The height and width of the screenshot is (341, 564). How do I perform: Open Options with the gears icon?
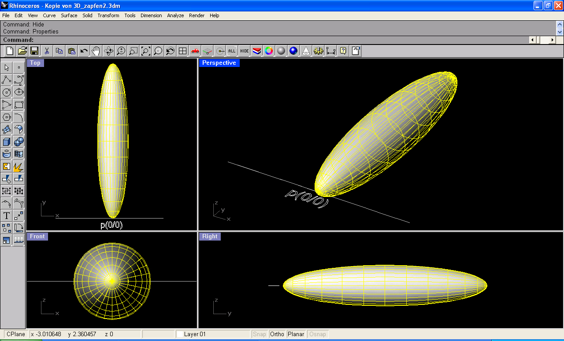(x=318, y=51)
